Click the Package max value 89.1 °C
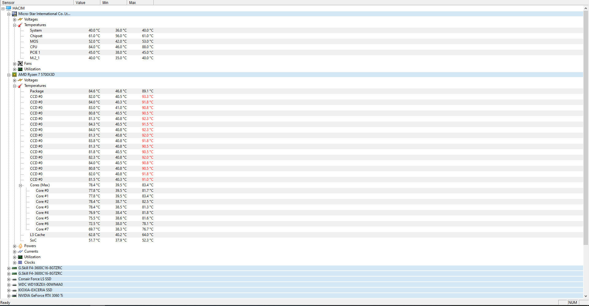 point(148,91)
